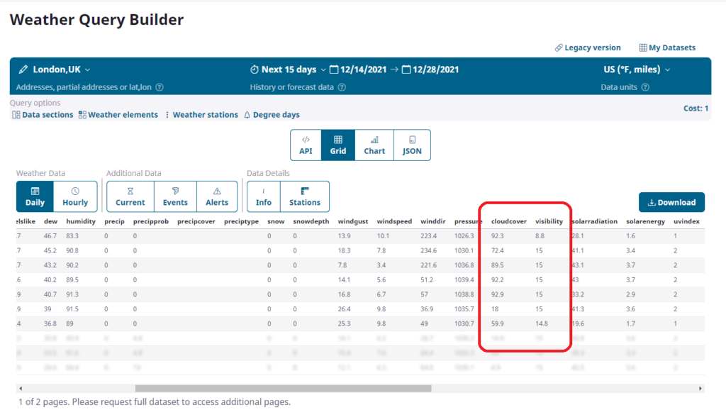This screenshot has width=726, height=412.
Task: Select pressure value 1026.3
Action: pyautogui.click(x=464, y=236)
